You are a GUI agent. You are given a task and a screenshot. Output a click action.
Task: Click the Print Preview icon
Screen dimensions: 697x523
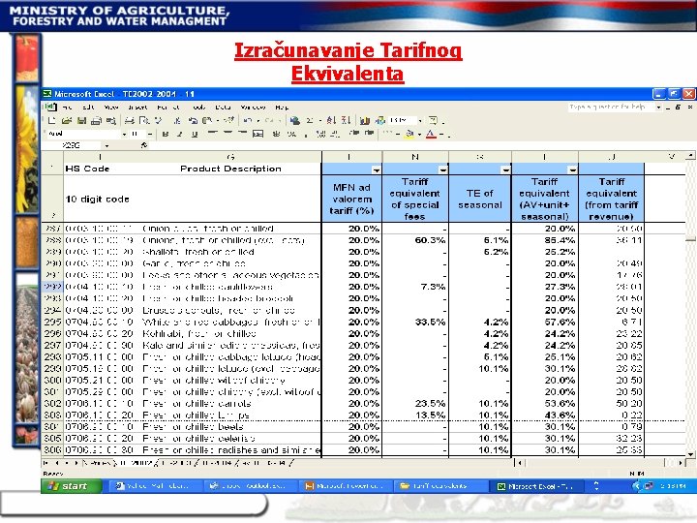tap(144, 120)
